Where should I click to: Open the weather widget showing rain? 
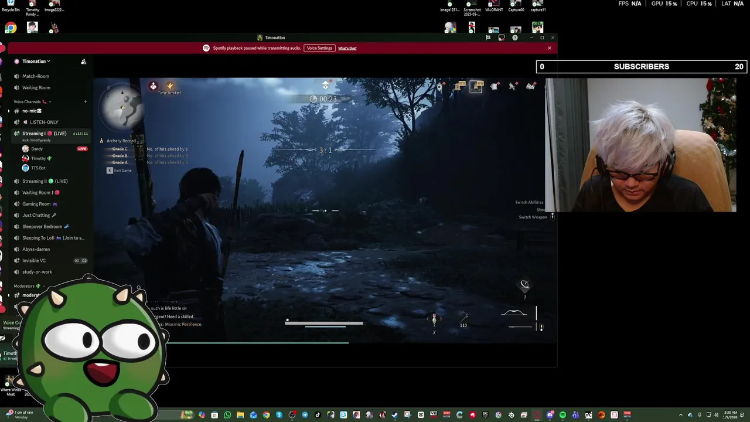19,414
